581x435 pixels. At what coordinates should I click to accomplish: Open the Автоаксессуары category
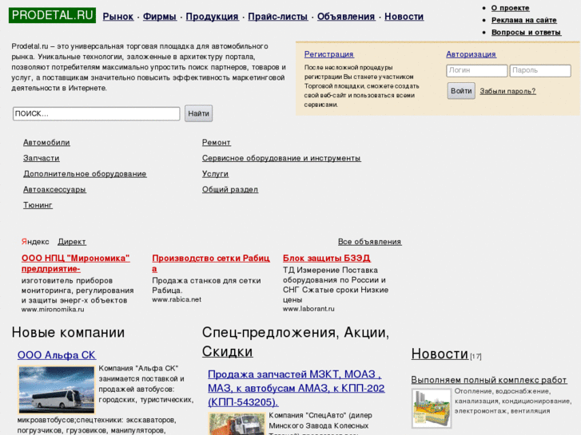click(x=54, y=189)
